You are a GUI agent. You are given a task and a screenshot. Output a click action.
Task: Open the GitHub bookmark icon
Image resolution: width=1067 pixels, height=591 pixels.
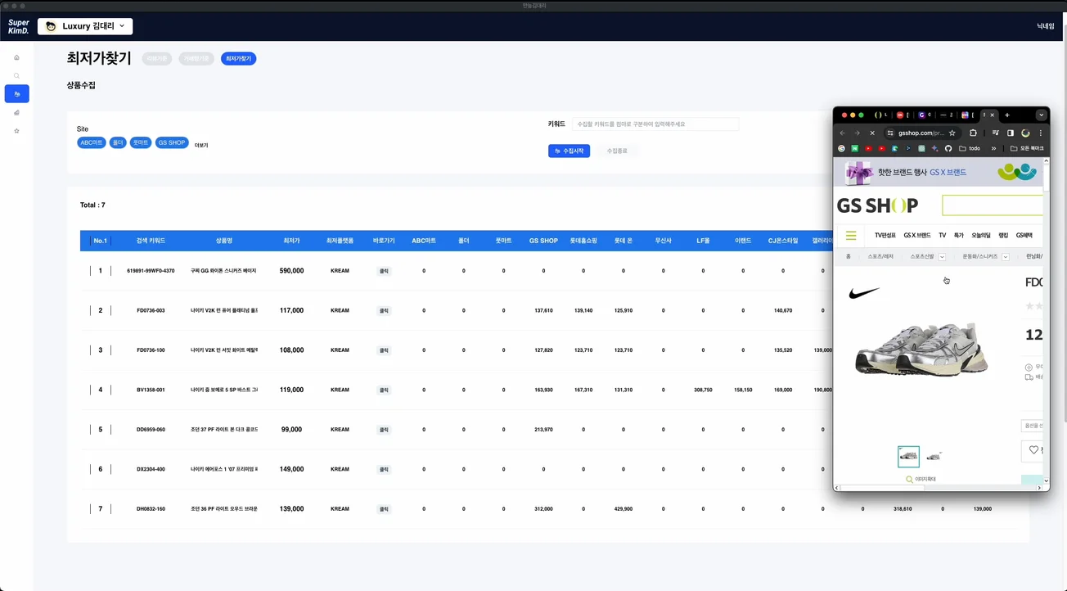tap(948, 148)
